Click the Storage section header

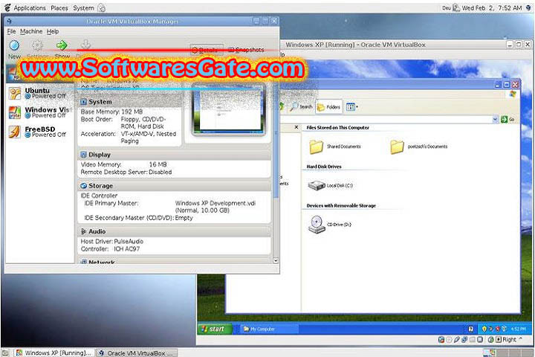click(174, 186)
